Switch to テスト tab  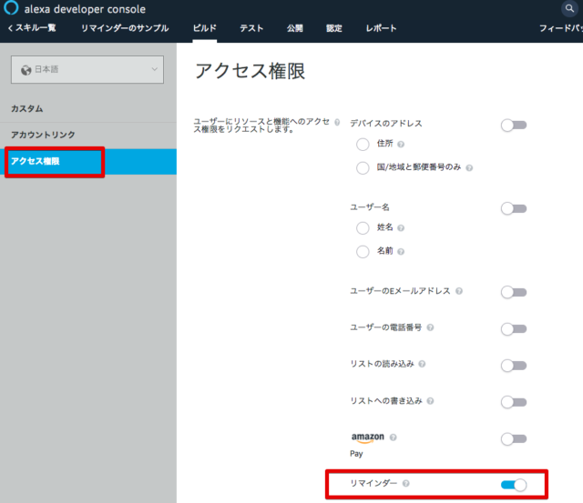[251, 28]
